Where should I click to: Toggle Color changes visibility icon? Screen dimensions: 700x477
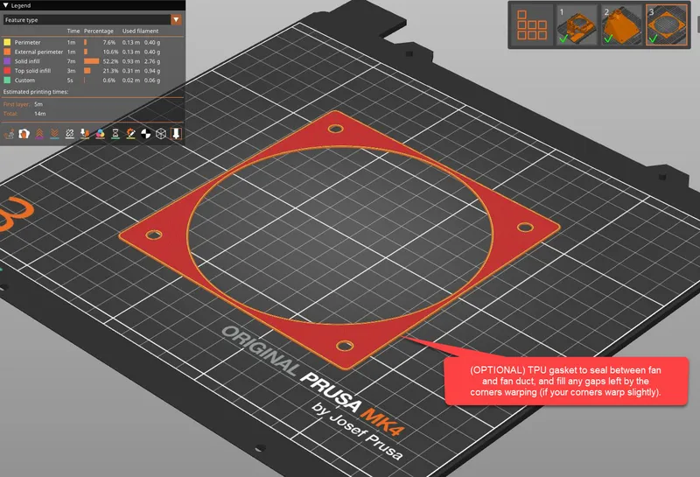100,134
